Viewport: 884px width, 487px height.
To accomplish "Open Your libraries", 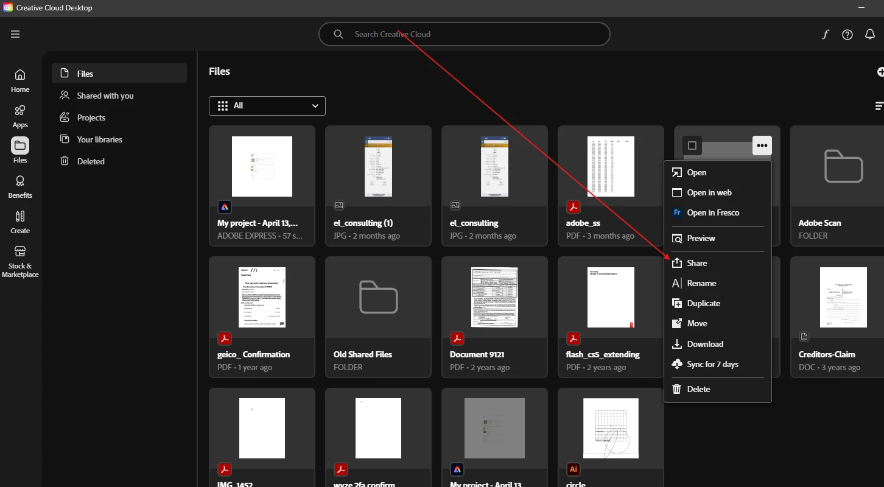I will click(119, 139).
